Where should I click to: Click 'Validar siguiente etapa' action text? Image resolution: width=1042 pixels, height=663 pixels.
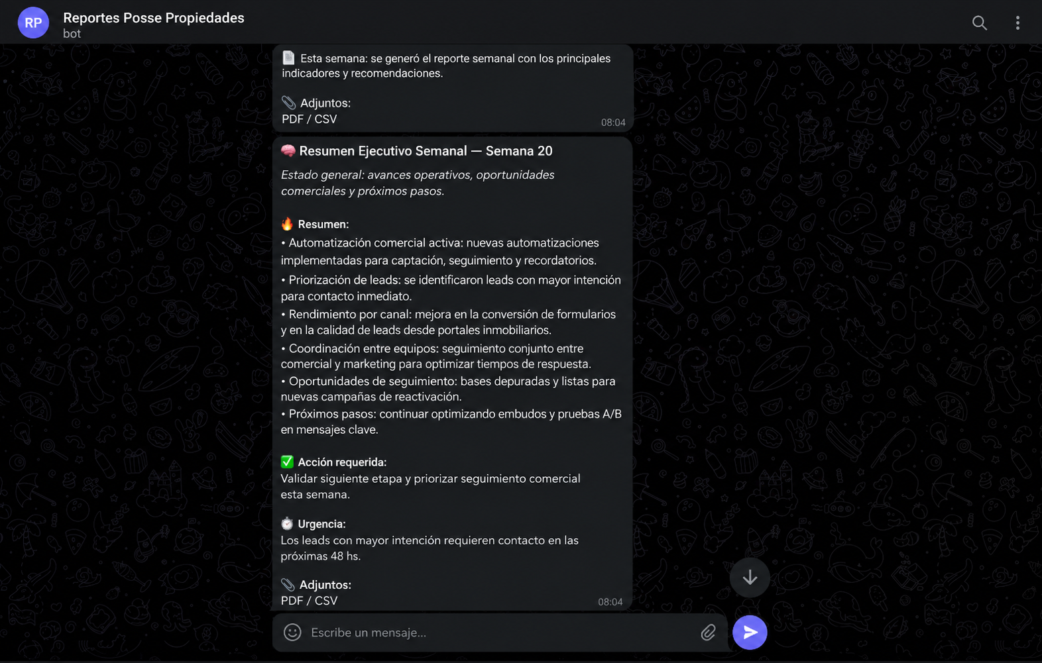click(x=430, y=487)
